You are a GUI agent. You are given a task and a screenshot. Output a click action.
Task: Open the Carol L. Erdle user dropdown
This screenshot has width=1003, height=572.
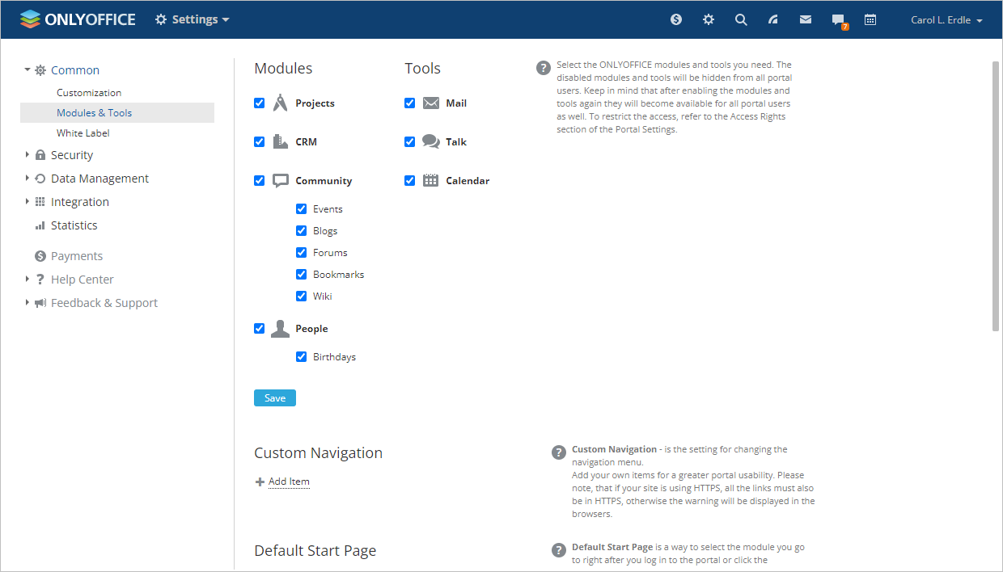click(x=946, y=20)
